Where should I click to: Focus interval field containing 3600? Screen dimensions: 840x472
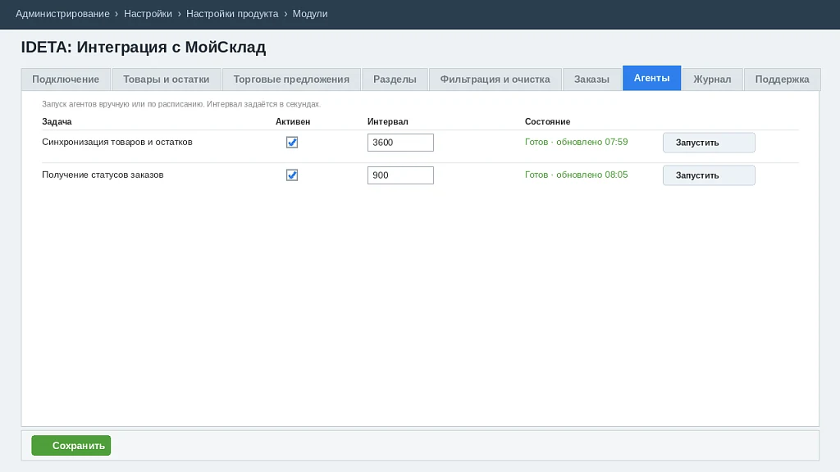click(400, 143)
